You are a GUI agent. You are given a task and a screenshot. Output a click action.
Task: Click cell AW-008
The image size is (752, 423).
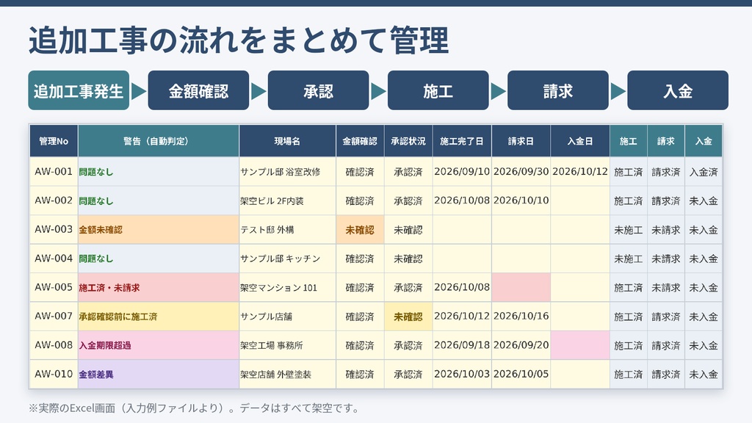click(54, 345)
